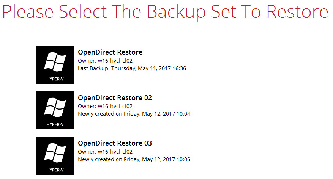Click the Owner line under OpenDirect Restore 03
The width and height of the screenshot is (333, 179).
point(105,152)
